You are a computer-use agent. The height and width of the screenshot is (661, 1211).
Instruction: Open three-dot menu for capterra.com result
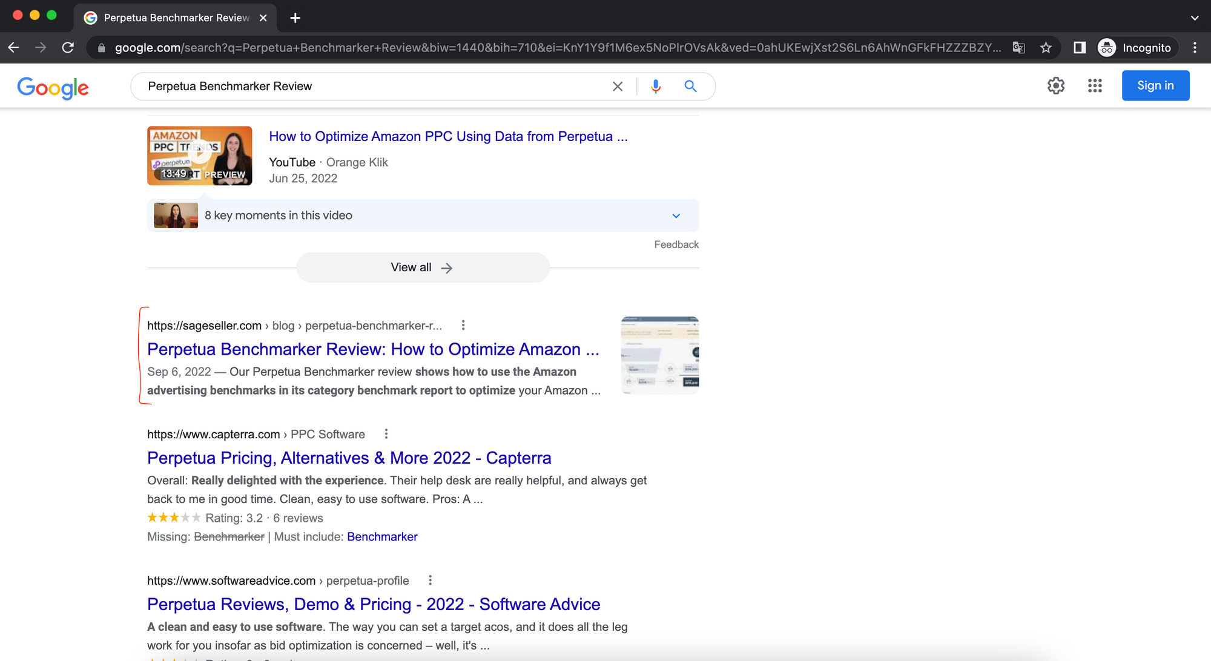(x=386, y=434)
